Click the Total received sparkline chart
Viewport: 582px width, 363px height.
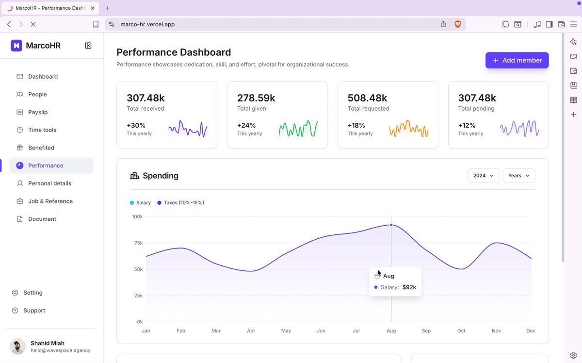(188, 129)
